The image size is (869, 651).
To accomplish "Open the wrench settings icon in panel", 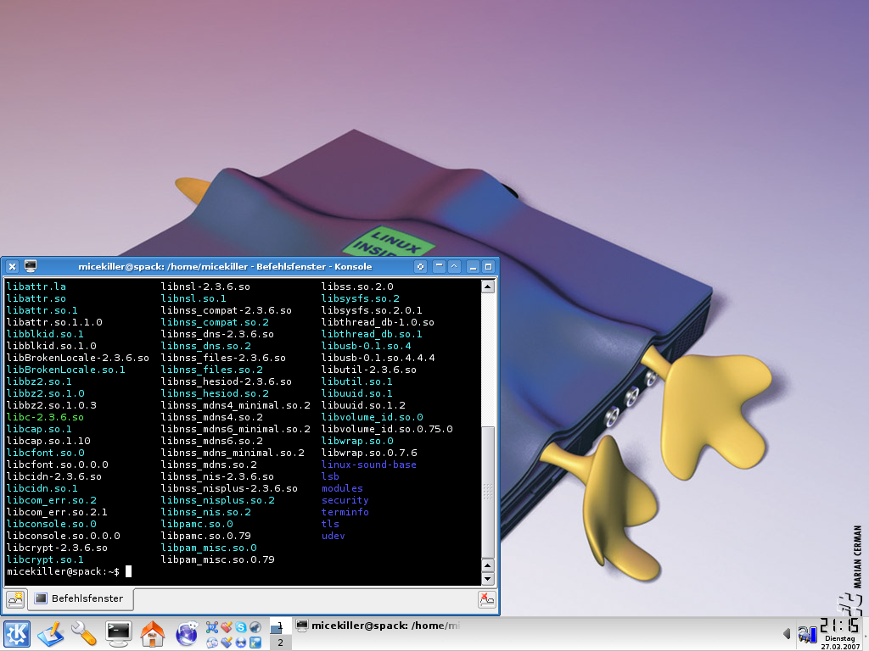I will pyautogui.click(x=83, y=633).
